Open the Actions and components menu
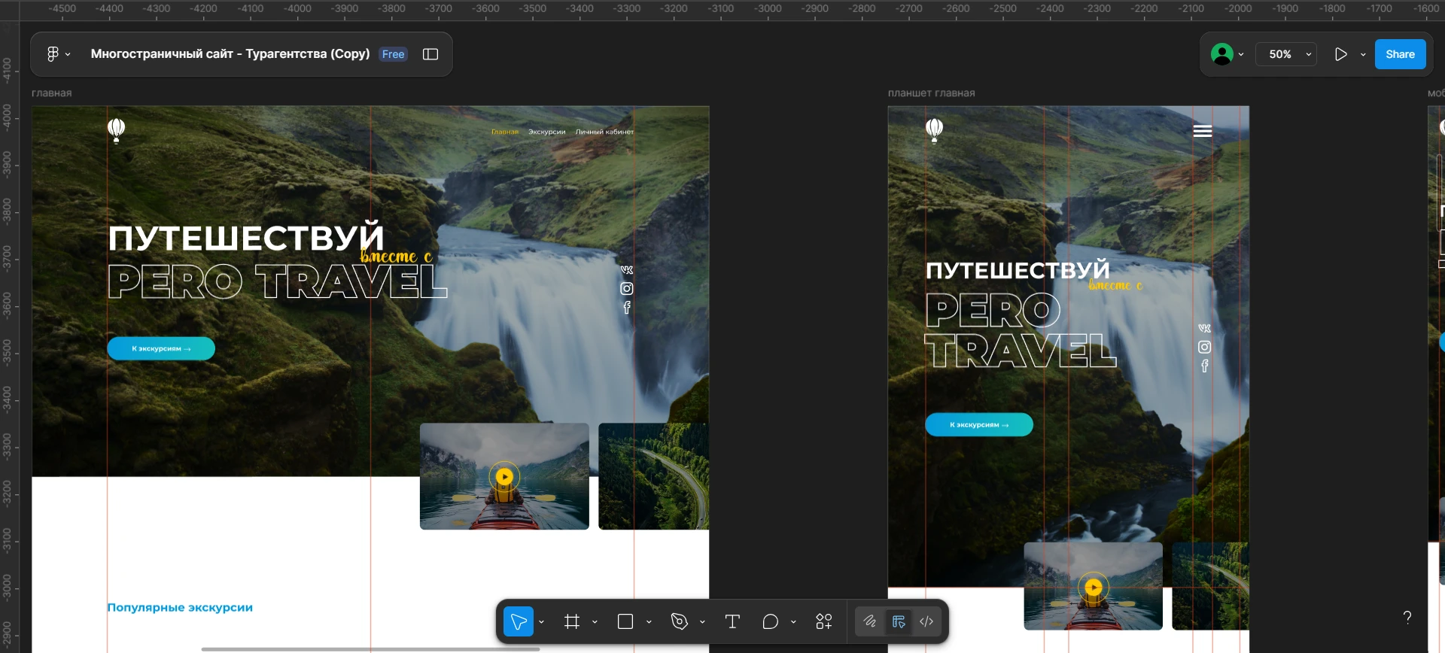 (824, 621)
